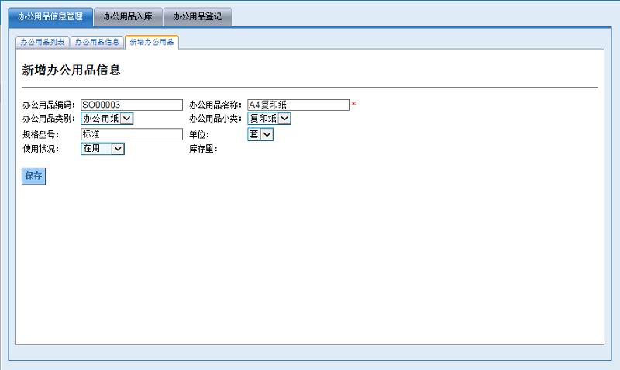
Task: Click the 使用状况 label
Action: point(40,149)
